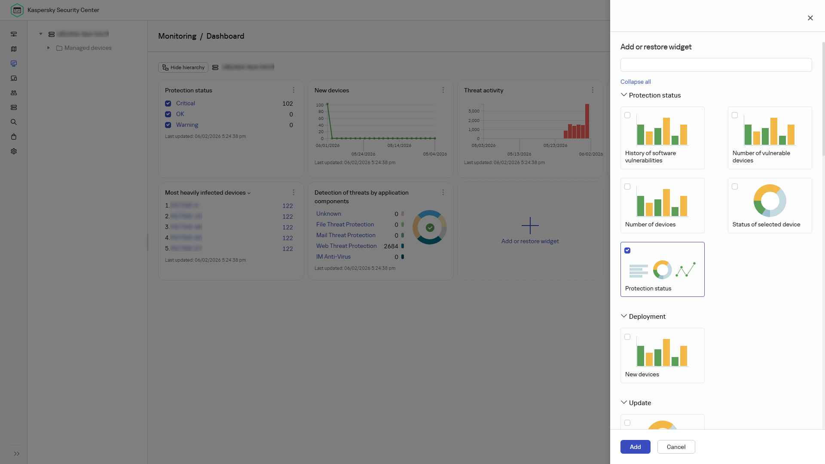Toggle Critical checkbox in Protection status widget
This screenshot has width=825, height=464.
coord(168,104)
